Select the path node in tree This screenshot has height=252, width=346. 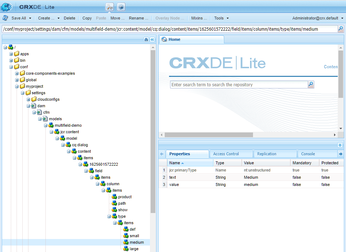coord(122,203)
